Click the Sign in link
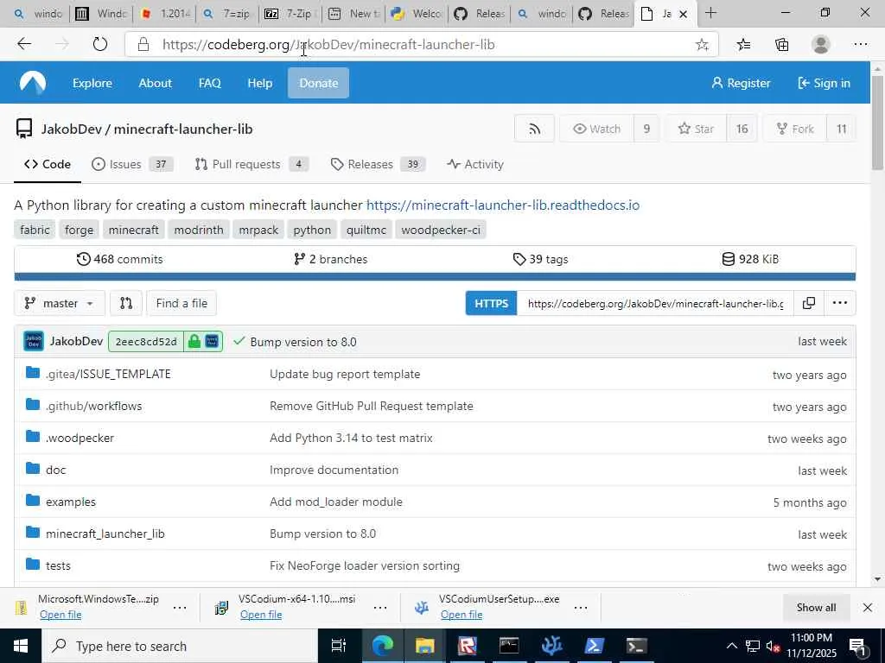Image resolution: width=885 pixels, height=663 pixels. click(x=824, y=83)
